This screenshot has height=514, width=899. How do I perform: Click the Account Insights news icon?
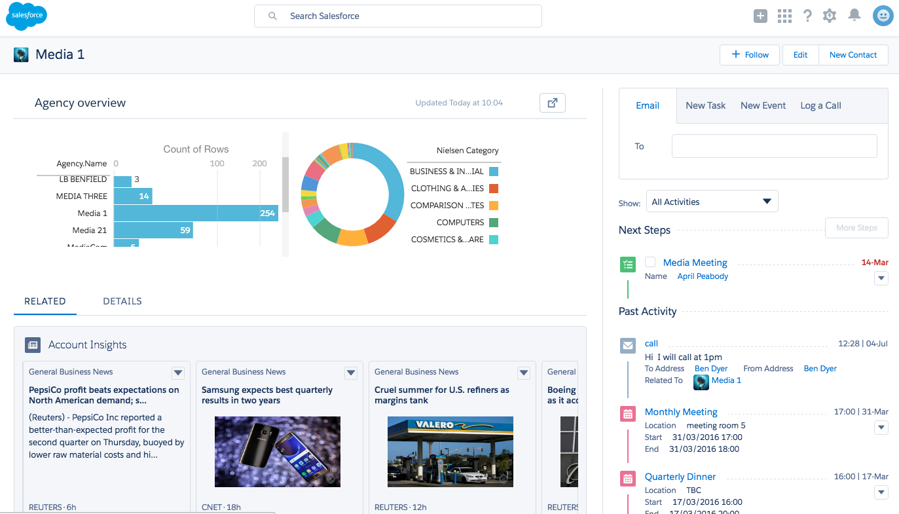[32, 345]
